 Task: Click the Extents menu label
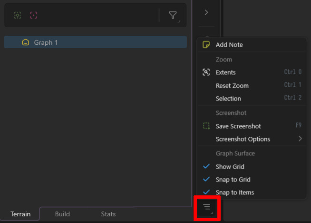tap(226, 72)
